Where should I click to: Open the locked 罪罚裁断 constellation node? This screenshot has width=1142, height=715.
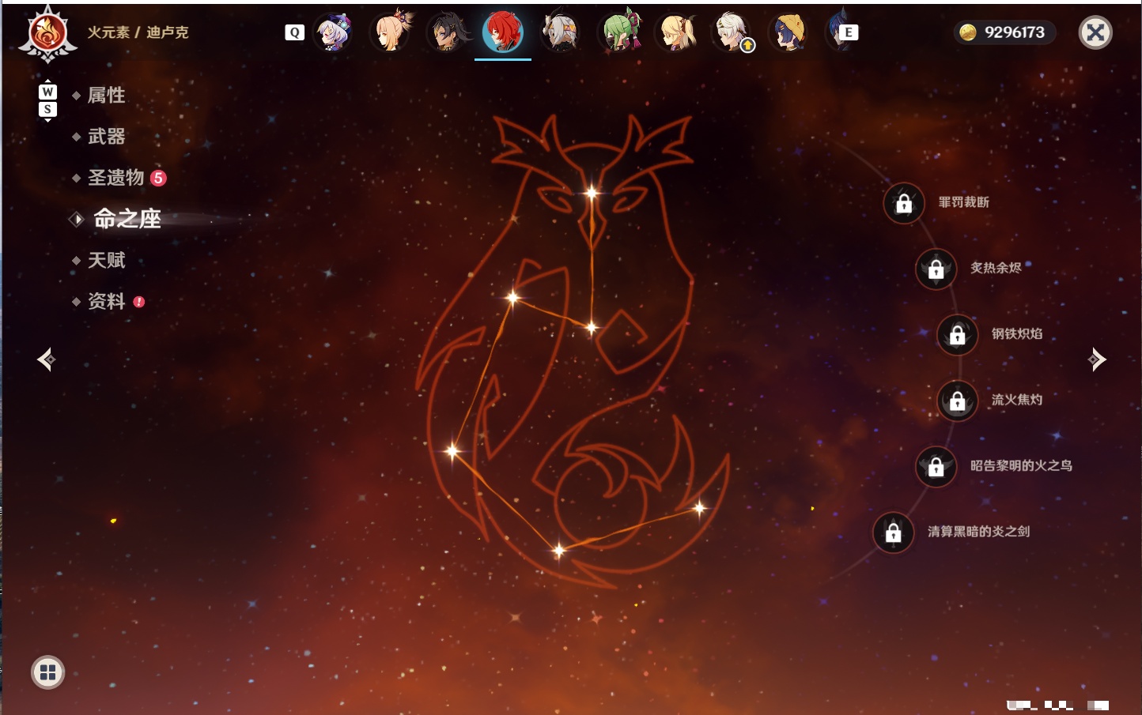coord(904,203)
